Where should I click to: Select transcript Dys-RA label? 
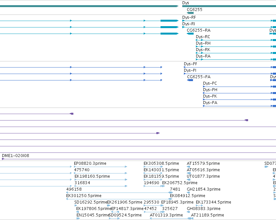(203, 56)
